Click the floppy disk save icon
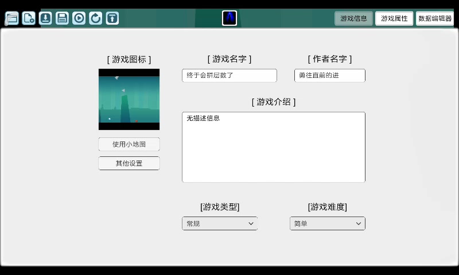Image resolution: width=459 pixels, height=275 pixels. [x=62, y=18]
